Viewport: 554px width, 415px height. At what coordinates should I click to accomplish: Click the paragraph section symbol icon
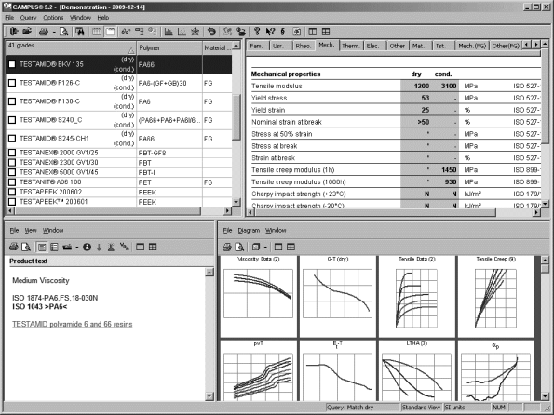pos(283,32)
